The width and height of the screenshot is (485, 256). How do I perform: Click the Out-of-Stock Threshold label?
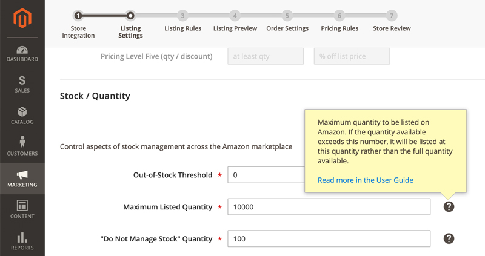click(x=173, y=175)
